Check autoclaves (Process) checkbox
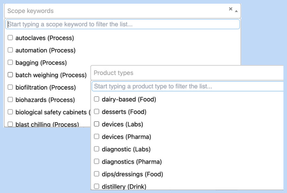The width and height of the screenshot is (287, 193). [10, 38]
